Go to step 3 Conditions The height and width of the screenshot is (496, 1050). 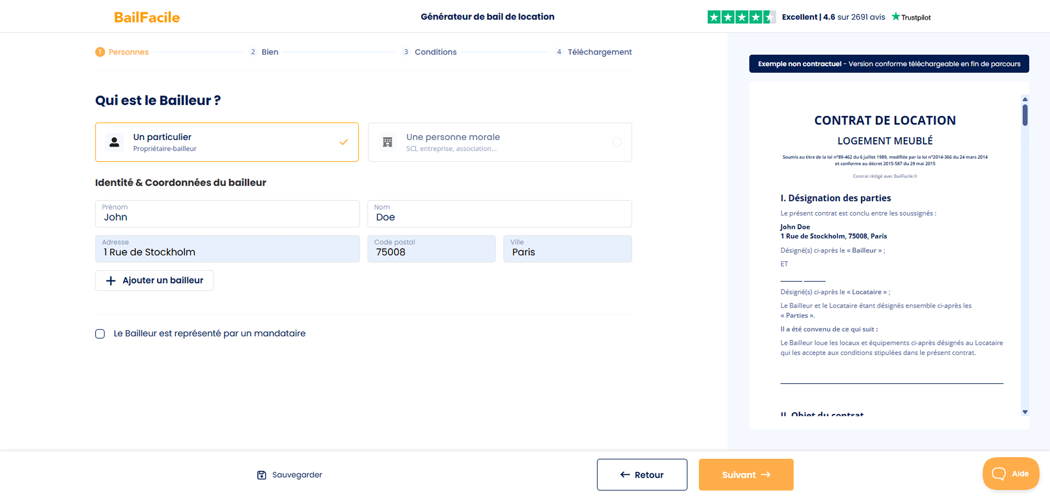(x=429, y=52)
